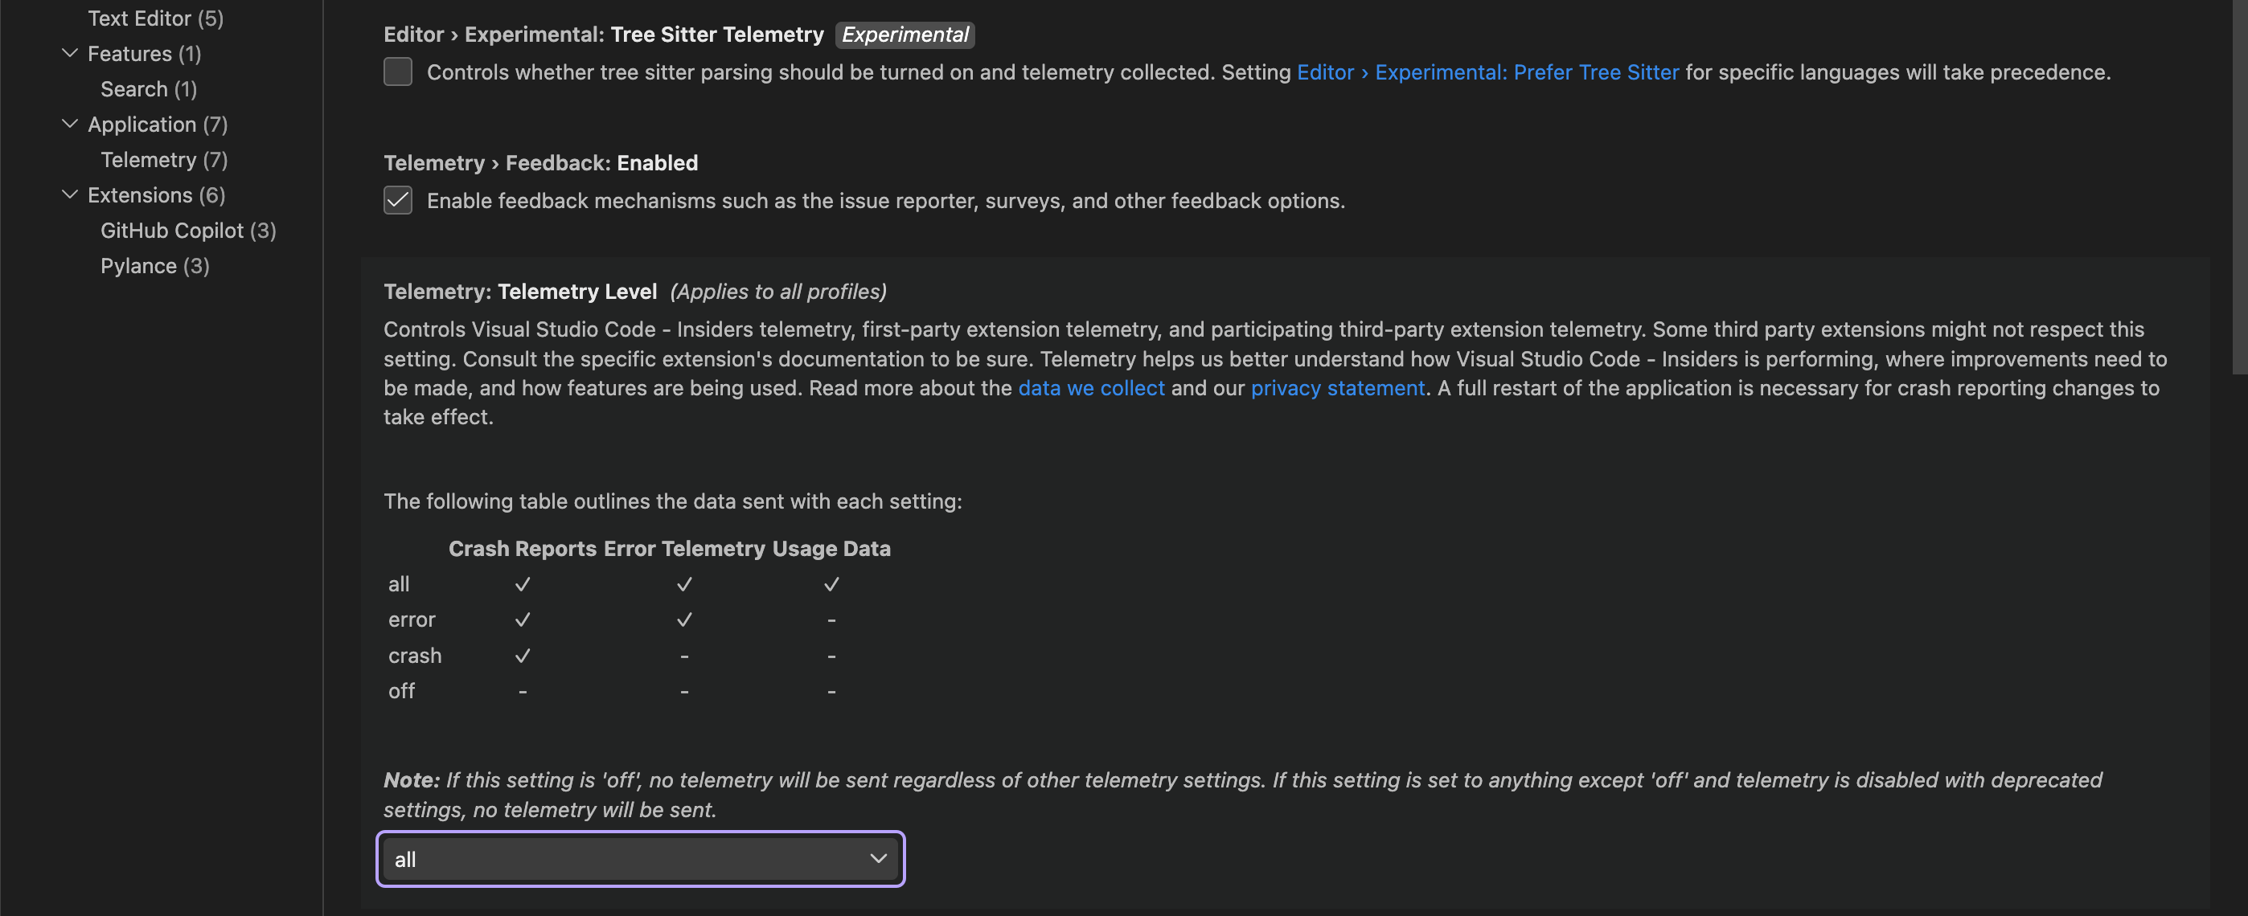Open Search (1) settings category
Viewport: 2248px width, 916px height.
(x=150, y=89)
